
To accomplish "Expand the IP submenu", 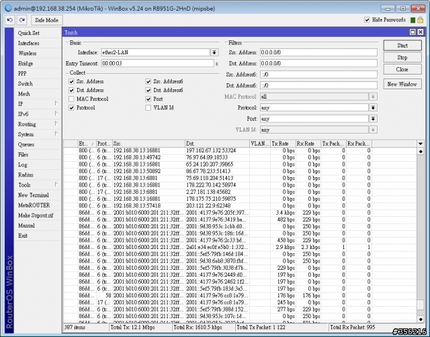I will pyautogui.click(x=56, y=103).
